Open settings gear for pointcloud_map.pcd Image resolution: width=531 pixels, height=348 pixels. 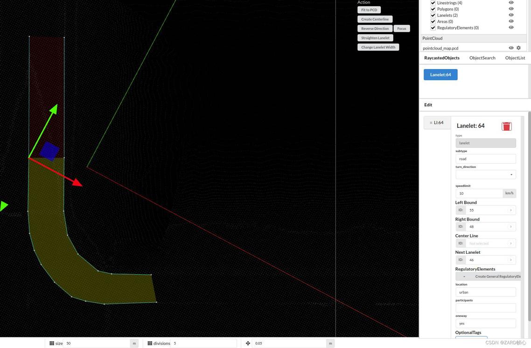(518, 48)
